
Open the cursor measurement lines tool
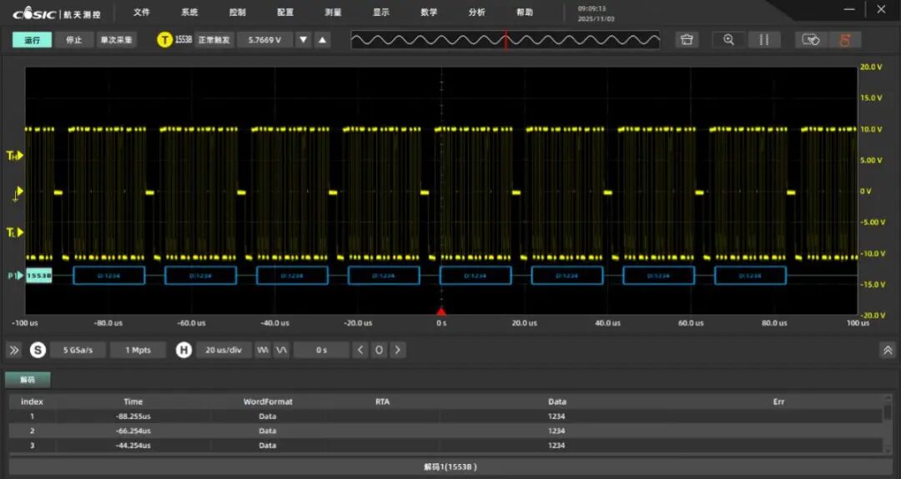point(763,40)
